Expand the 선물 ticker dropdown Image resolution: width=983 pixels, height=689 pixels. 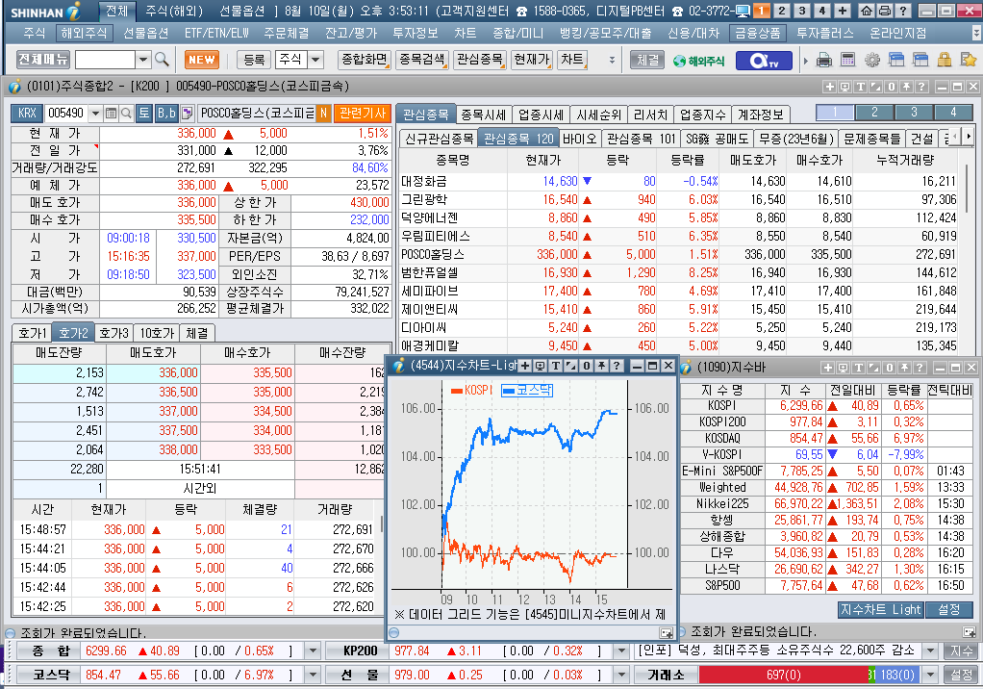click(x=621, y=675)
